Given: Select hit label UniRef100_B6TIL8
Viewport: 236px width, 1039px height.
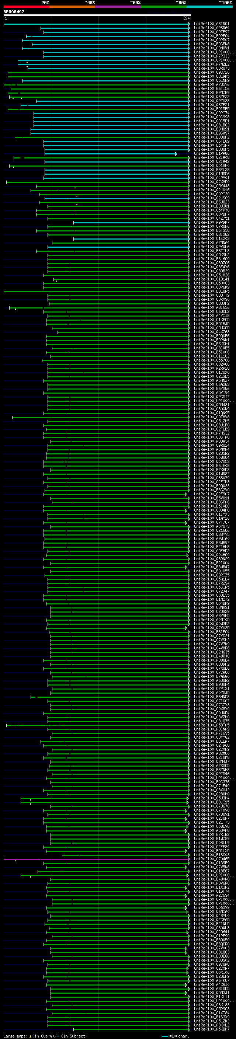Looking at the screenshot, I should (211, 251).
